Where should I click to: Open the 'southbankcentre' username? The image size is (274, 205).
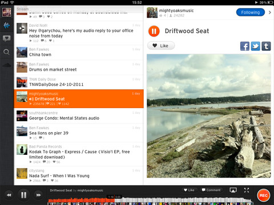click(43, 113)
